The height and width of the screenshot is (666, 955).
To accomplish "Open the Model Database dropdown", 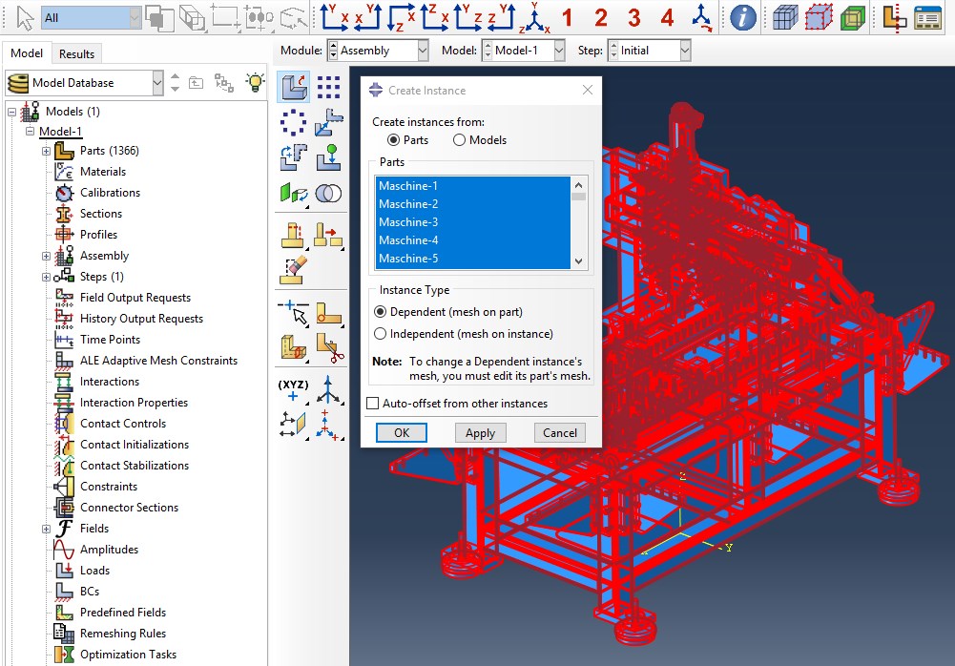I will pyautogui.click(x=157, y=83).
